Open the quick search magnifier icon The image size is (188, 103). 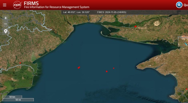coord(179,5)
